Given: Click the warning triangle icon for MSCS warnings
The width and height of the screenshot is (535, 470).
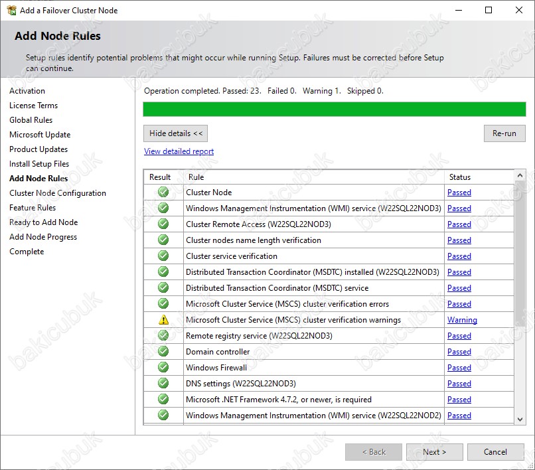Looking at the screenshot, I should [163, 320].
